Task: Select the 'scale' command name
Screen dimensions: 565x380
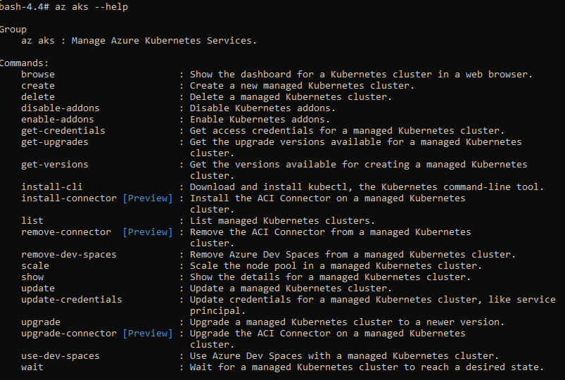Action: 35,265
